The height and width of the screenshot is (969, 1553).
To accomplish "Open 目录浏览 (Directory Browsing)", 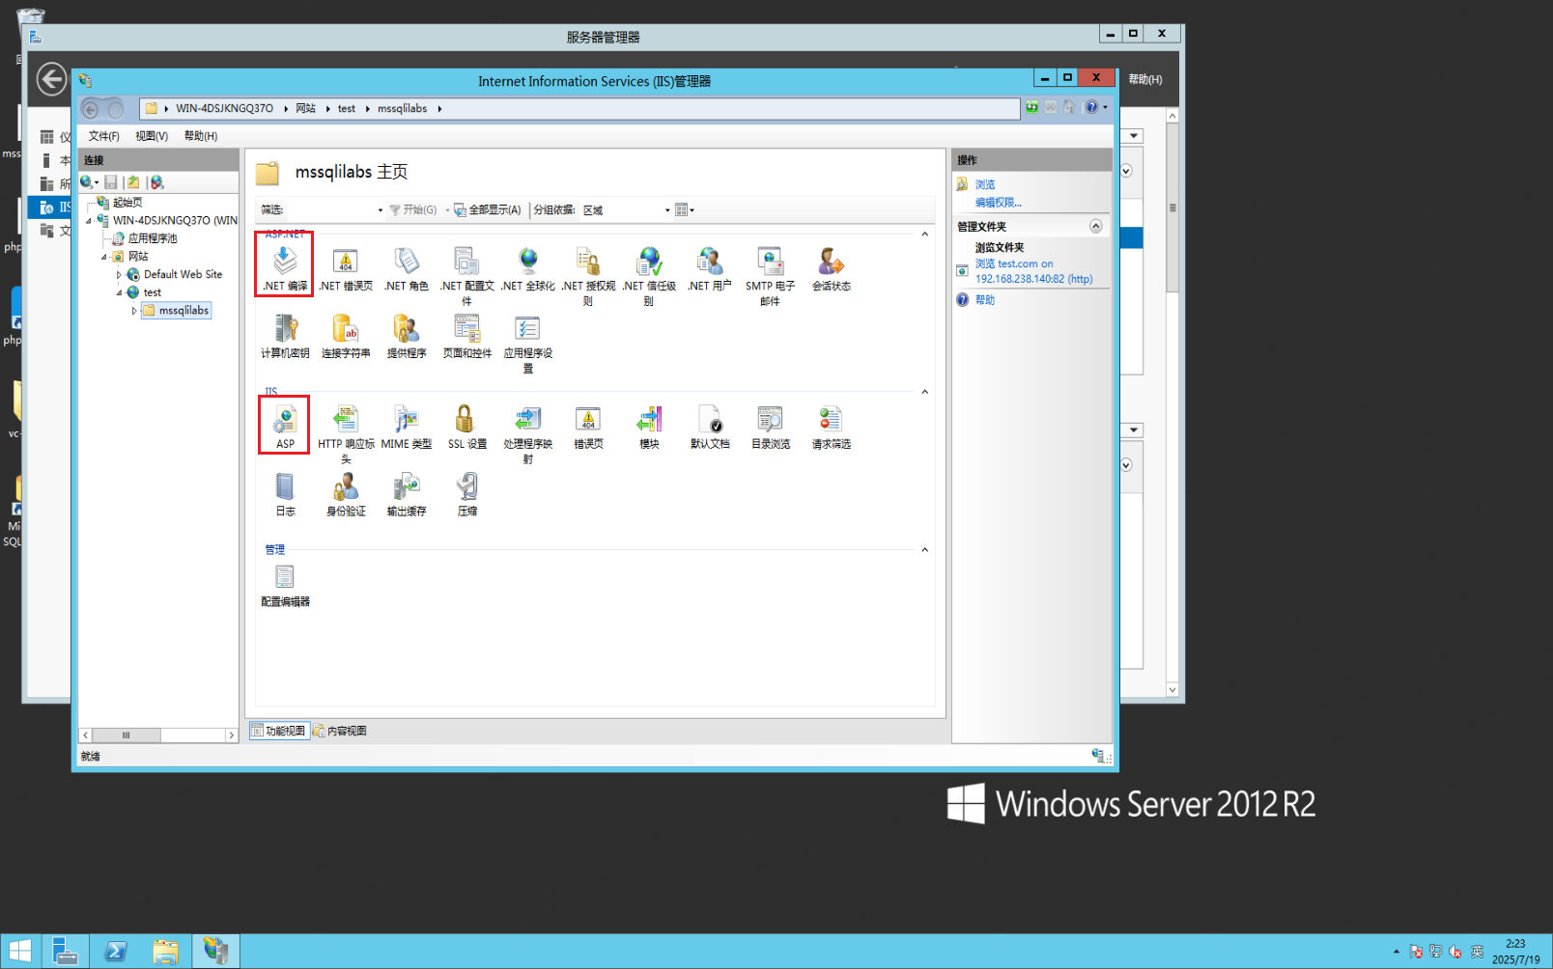I will 770,425.
